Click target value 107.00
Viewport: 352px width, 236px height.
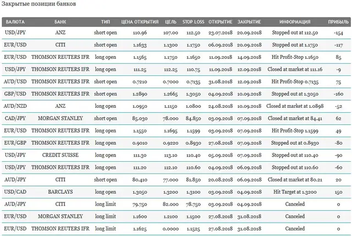pyautogui.click(x=170, y=33)
